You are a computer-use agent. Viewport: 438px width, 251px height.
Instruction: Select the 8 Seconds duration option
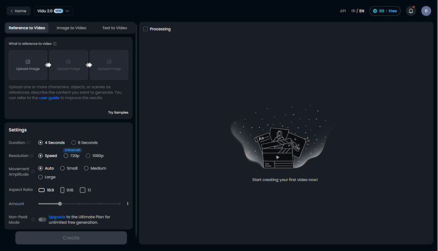pyautogui.click(x=74, y=143)
